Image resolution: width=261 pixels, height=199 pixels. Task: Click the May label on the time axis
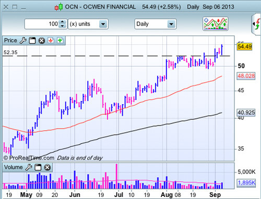click(26, 195)
